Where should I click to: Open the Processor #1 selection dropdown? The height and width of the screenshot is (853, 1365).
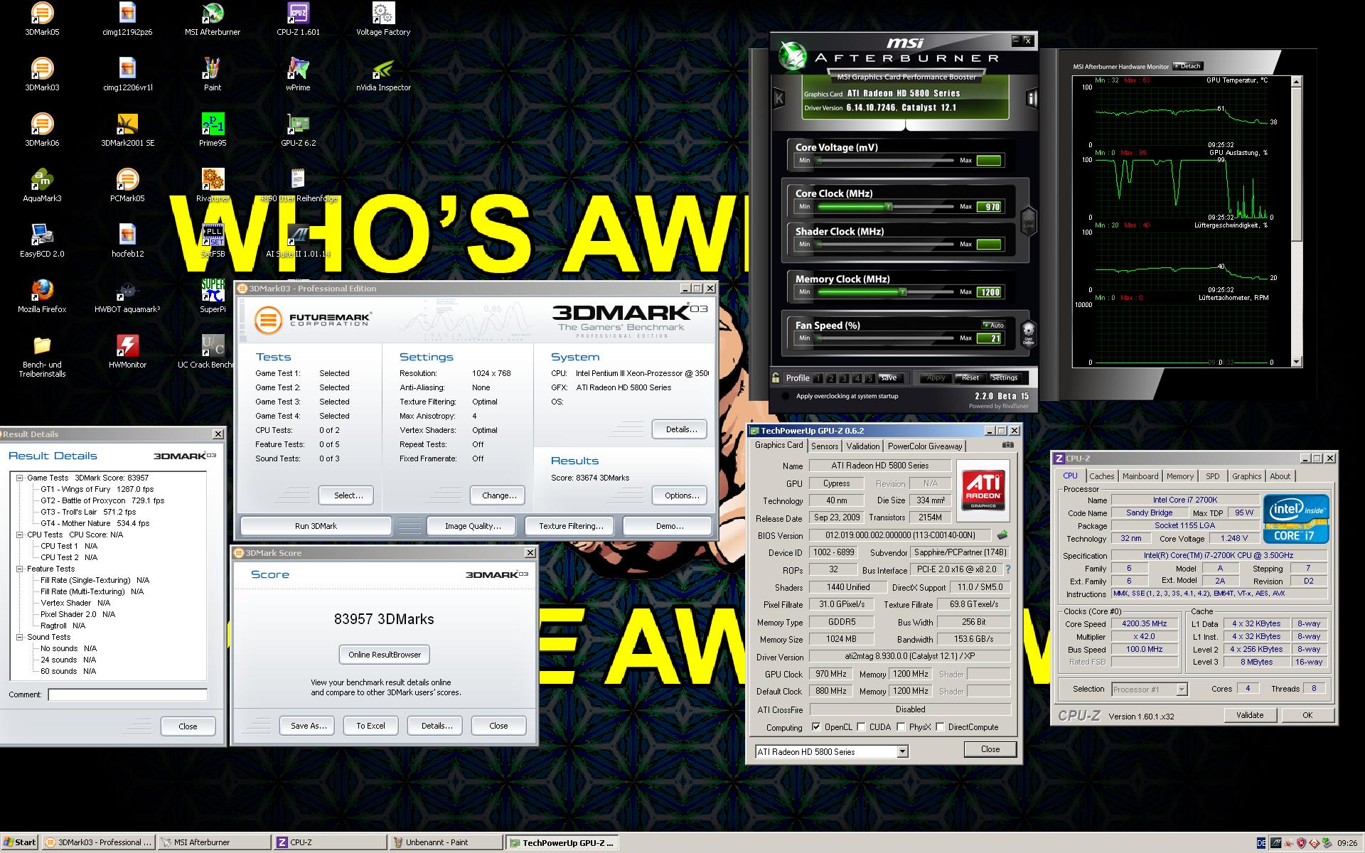point(1182,690)
